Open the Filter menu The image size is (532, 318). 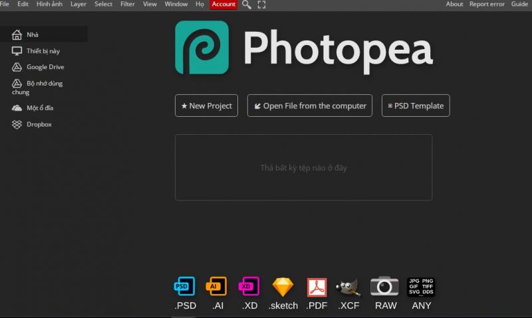[128, 4]
